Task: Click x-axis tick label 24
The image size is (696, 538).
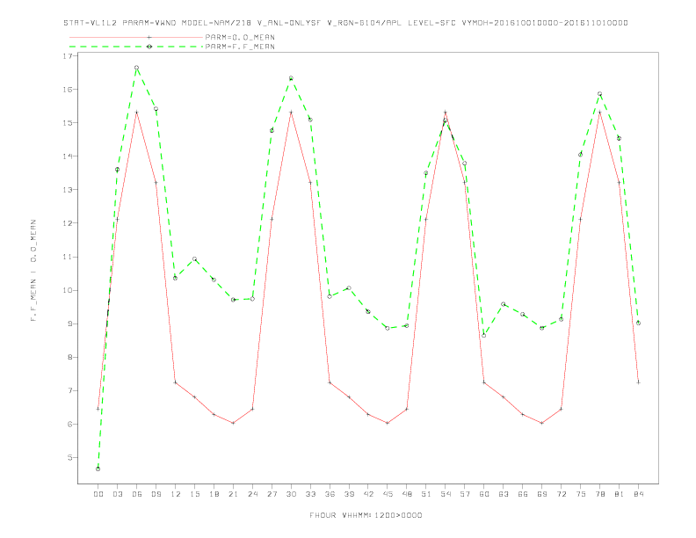Action: [252, 494]
